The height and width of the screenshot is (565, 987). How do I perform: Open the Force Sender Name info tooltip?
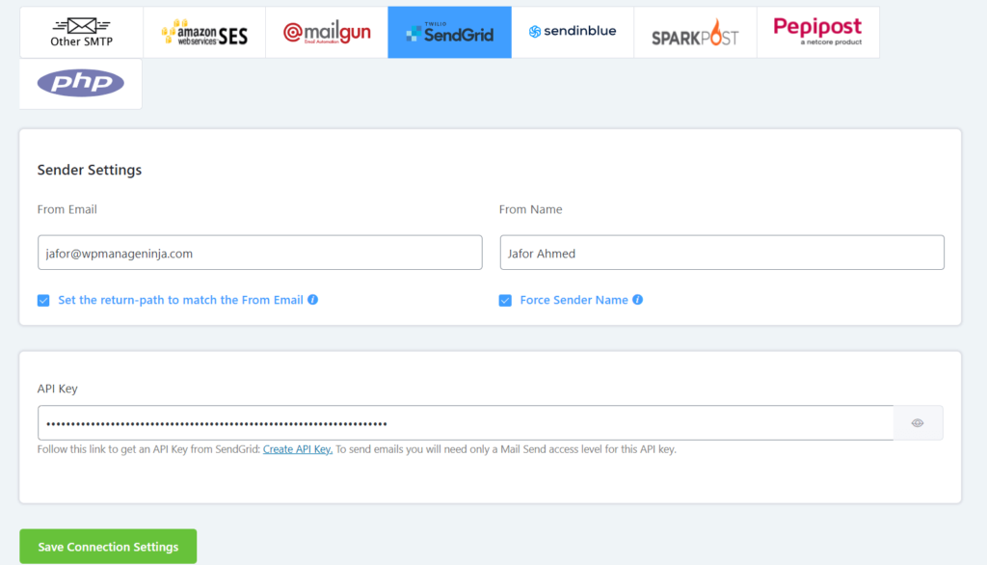point(637,300)
